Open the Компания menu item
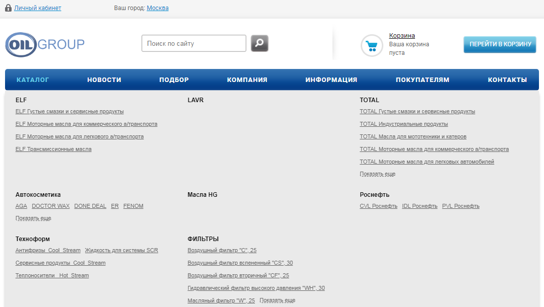The image size is (544, 307). [x=247, y=80]
